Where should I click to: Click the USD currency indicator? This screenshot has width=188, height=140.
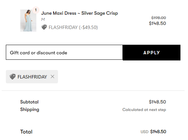coord(144,132)
